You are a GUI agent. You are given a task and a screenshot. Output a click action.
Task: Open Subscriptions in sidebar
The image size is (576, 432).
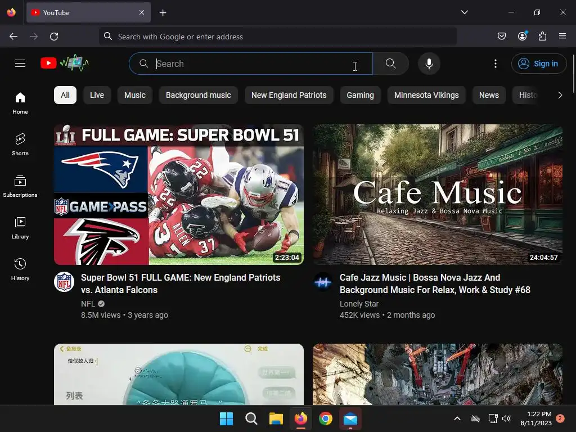click(20, 187)
